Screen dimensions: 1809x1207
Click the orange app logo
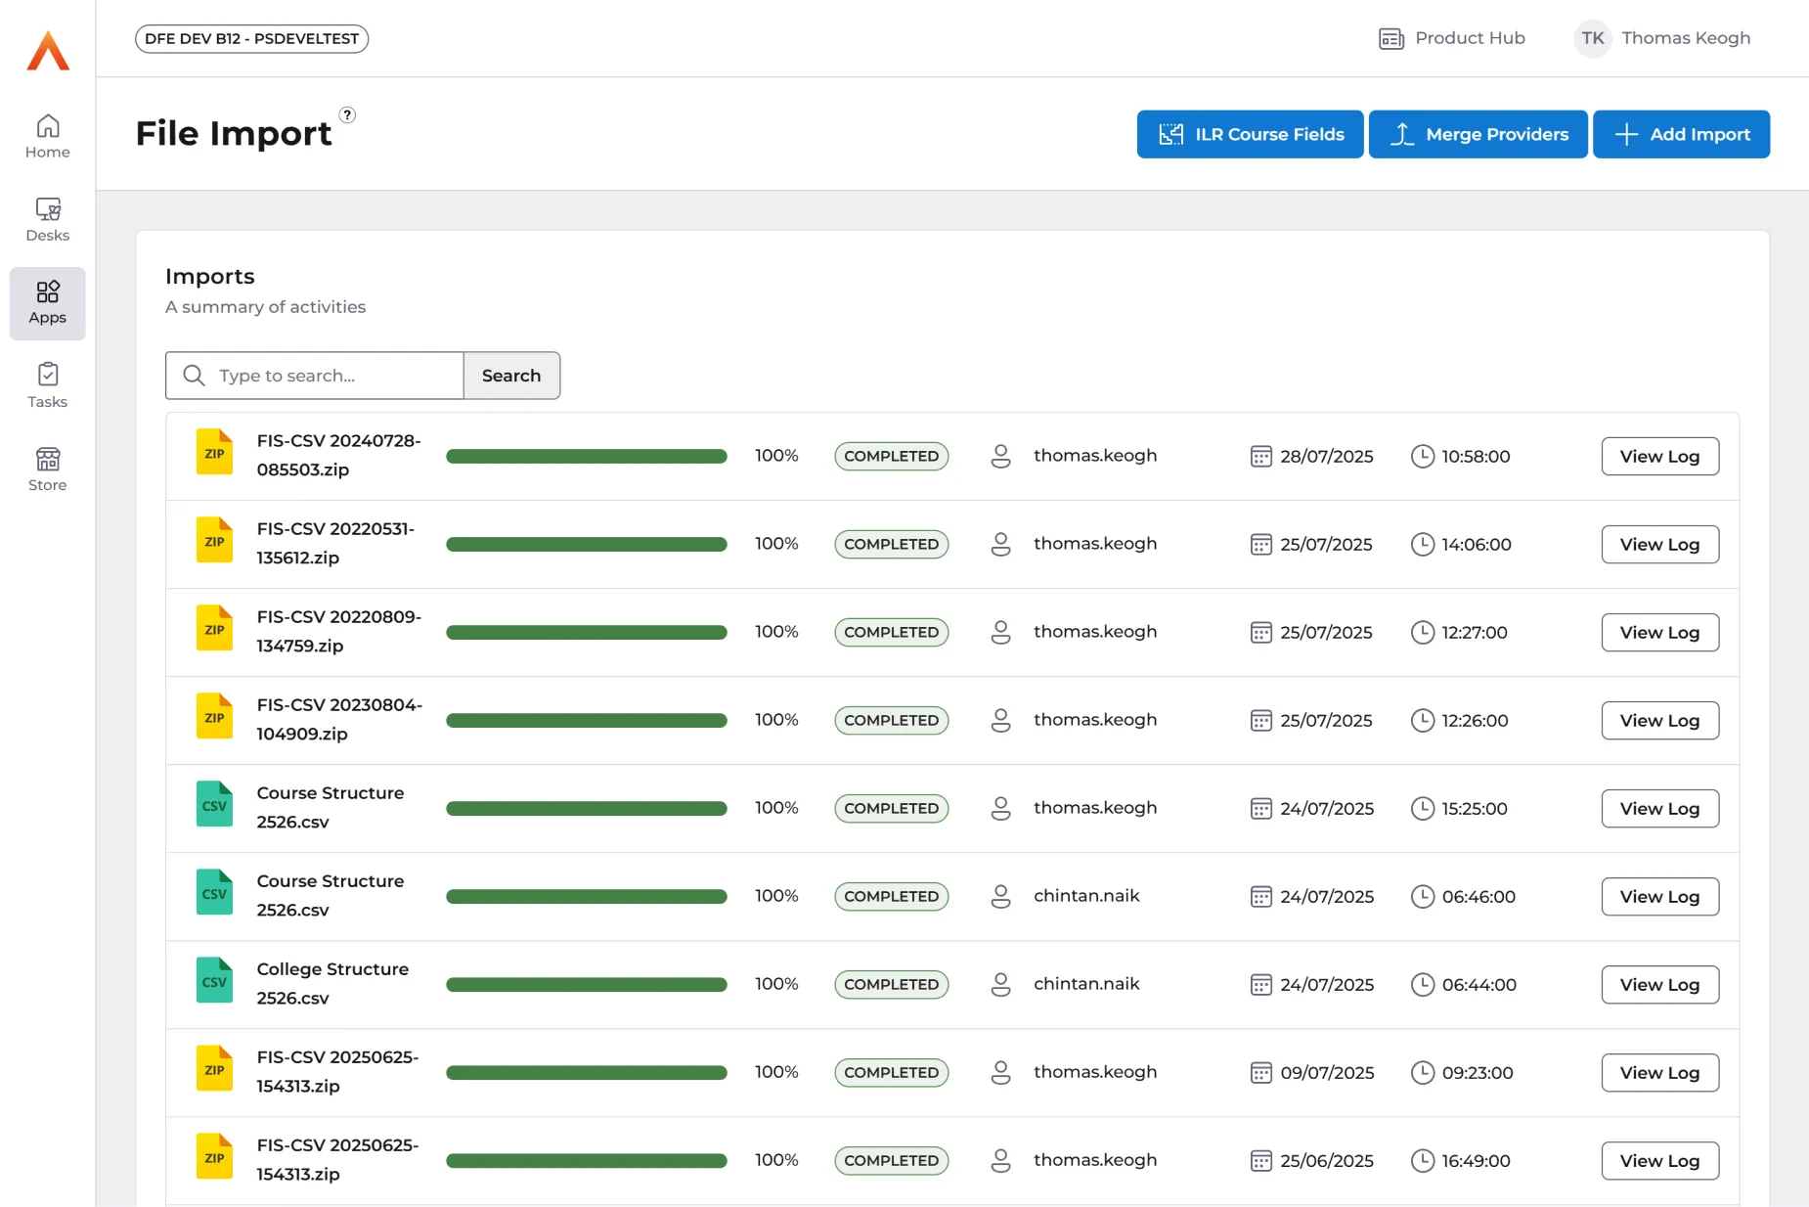pyautogui.click(x=48, y=51)
